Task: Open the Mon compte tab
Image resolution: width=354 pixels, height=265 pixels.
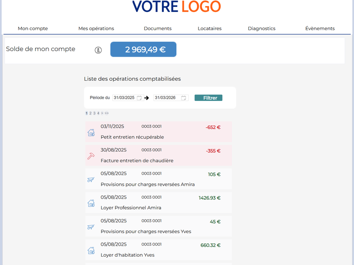Action: click(33, 29)
